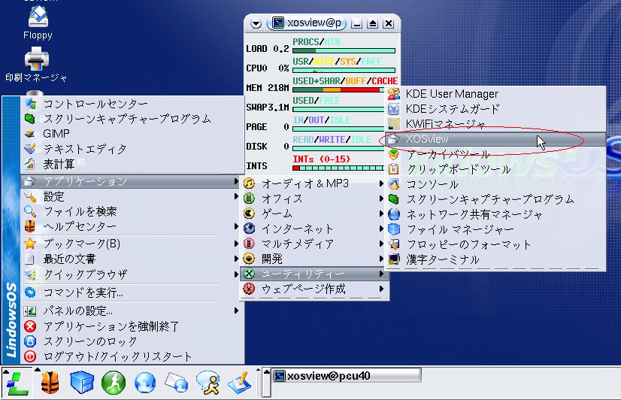This screenshot has height=400, width=621.
Task: Expand ゲーム submenu
Action: [x=314, y=214]
